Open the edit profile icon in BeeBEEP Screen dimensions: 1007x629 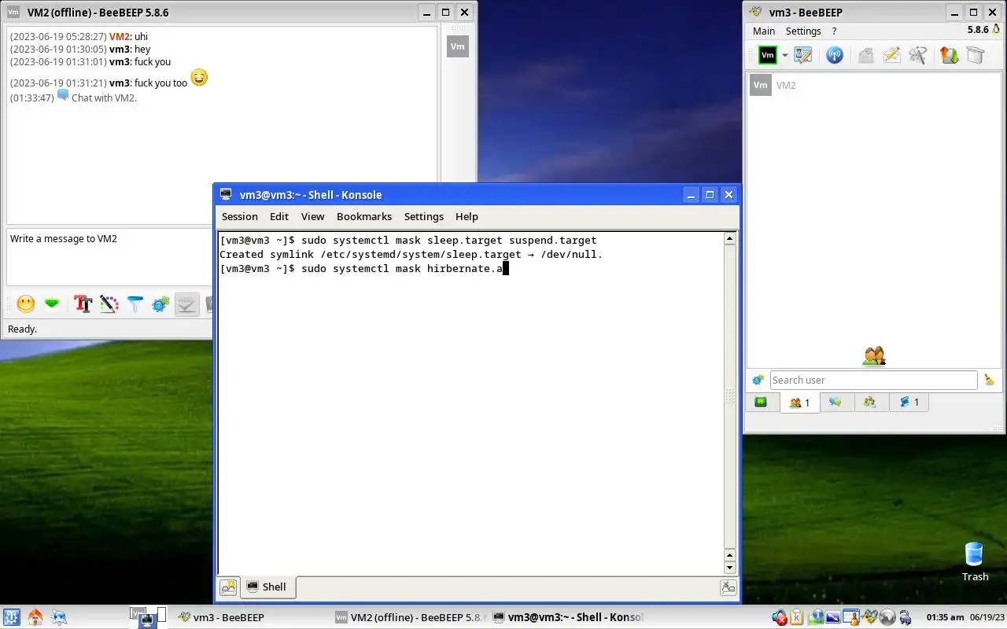803,55
